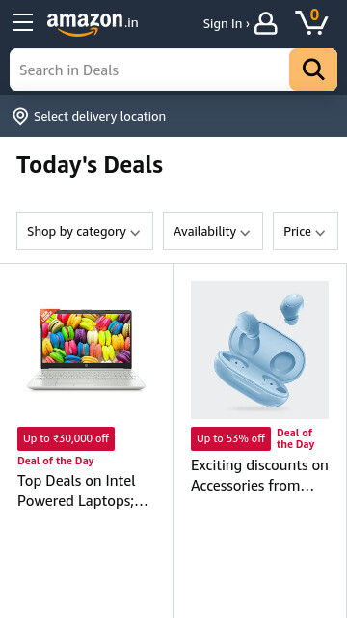This screenshot has height=618, width=347.
Task: Open Top Deals on Intel Powered Laptops
Action: 83,491
